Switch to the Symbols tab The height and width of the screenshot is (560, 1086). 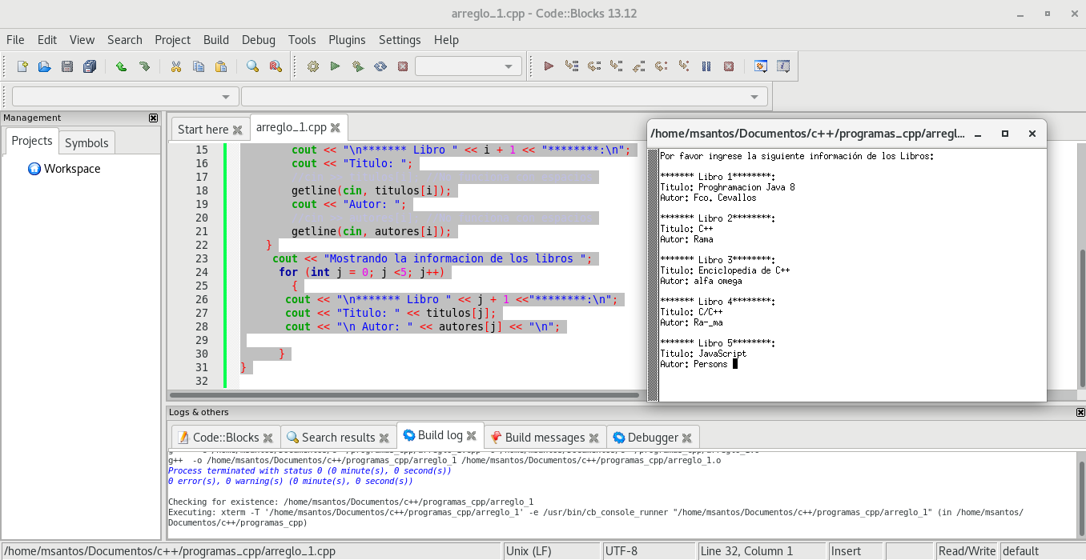pyautogui.click(x=86, y=142)
